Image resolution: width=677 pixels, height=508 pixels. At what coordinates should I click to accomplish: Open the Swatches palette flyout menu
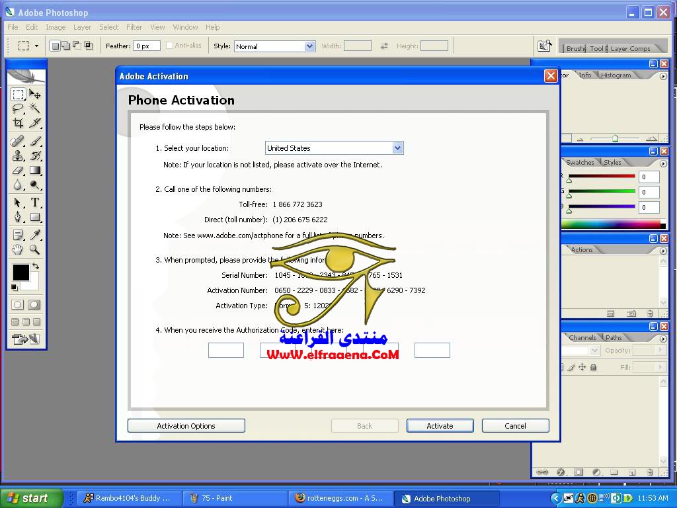coord(663,164)
